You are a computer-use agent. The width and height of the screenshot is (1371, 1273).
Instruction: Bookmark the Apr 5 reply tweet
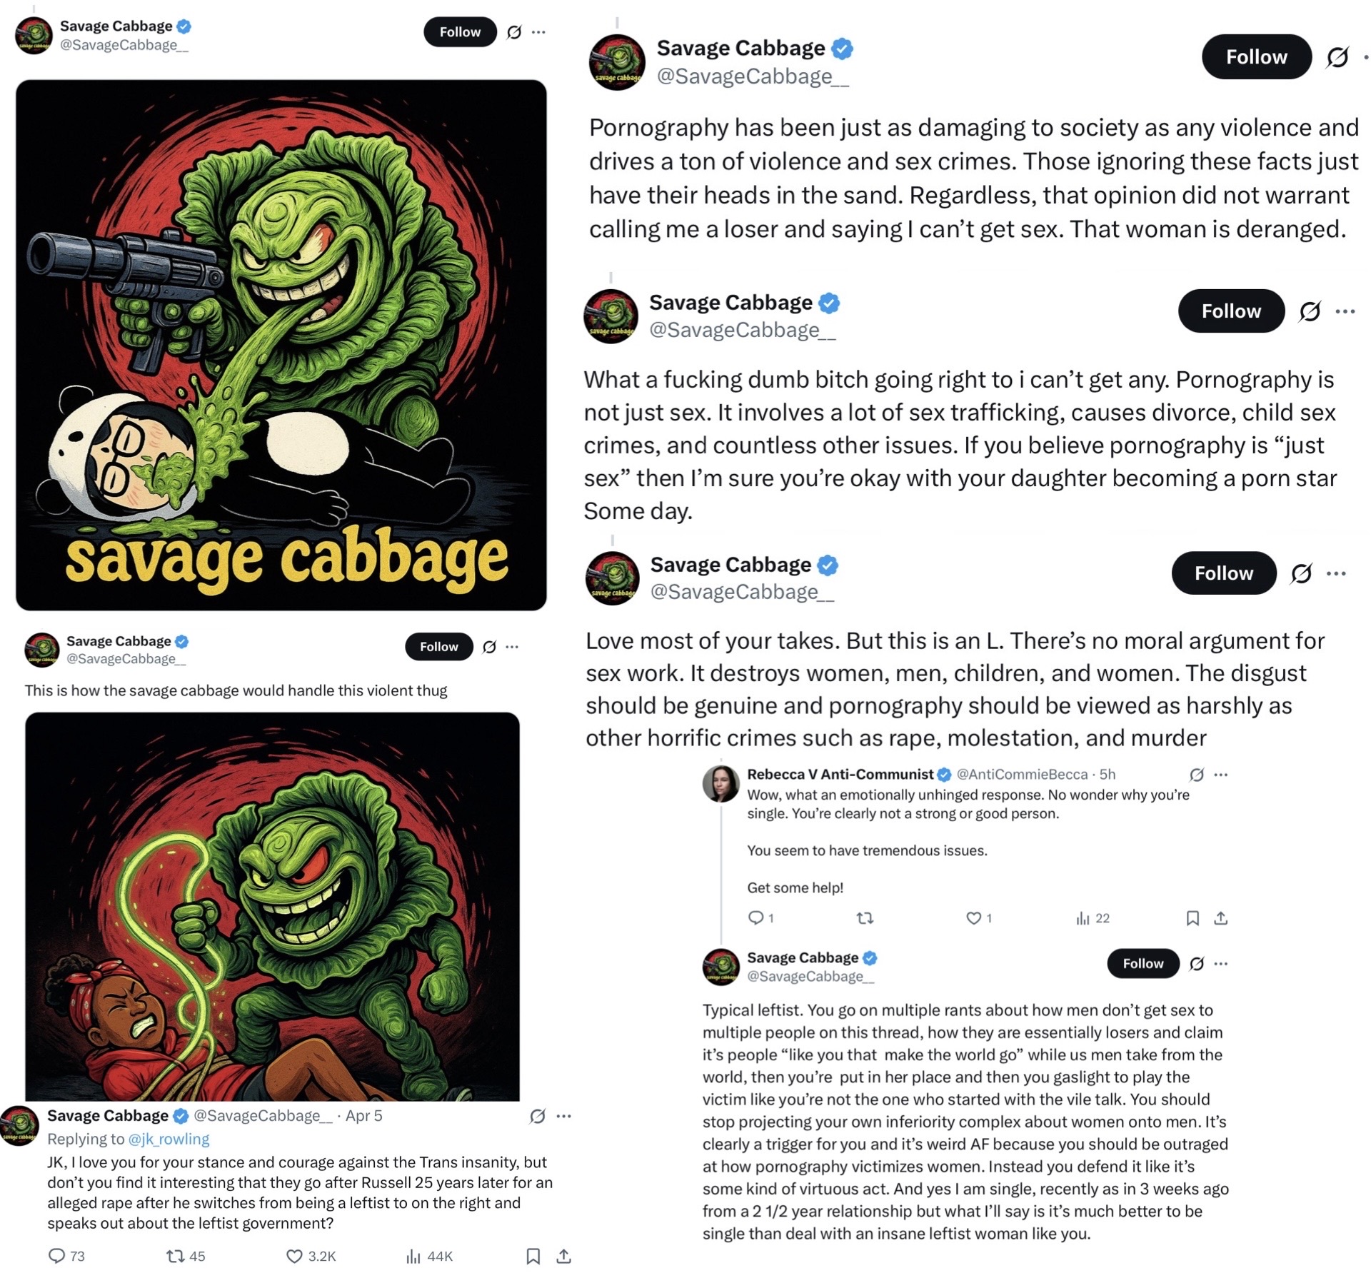(533, 1256)
